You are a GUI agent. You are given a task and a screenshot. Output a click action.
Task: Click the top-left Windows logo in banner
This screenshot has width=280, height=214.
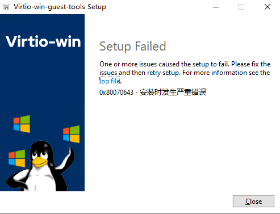point(22,124)
